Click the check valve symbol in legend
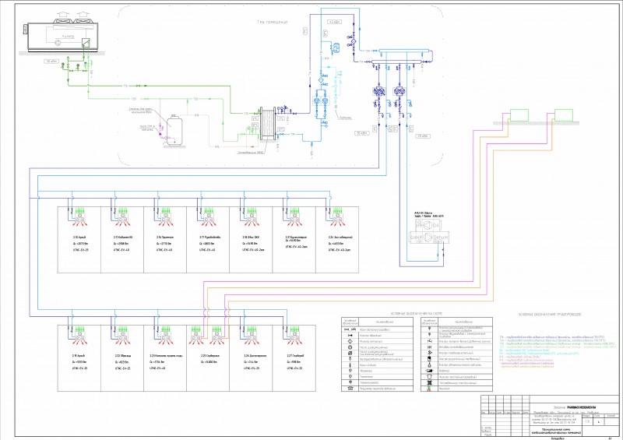This screenshot has width=623, height=440. pos(350,336)
